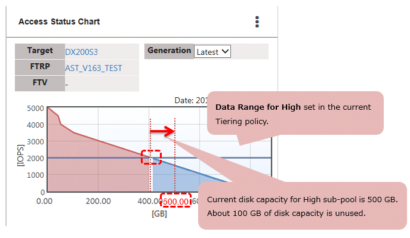Click the empty FTV value cell
The height and width of the screenshot is (238, 410).
pyautogui.click(x=102, y=84)
